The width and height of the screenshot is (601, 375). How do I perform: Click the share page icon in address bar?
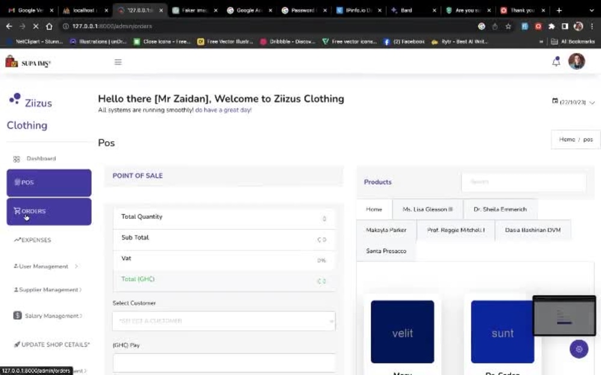pos(495,26)
